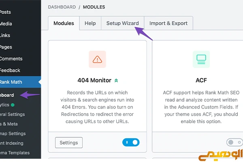Switch to the Help tab
The image size is (243, 162).
pyautogui.click(x=90, y=23)
